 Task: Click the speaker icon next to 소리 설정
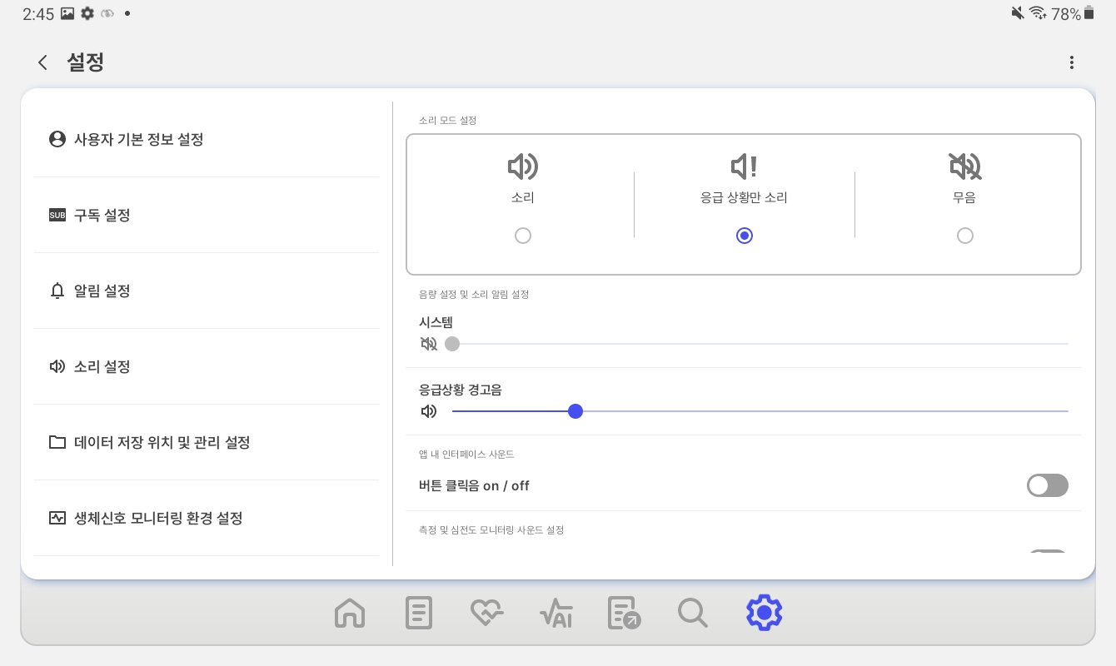(57, 366)
